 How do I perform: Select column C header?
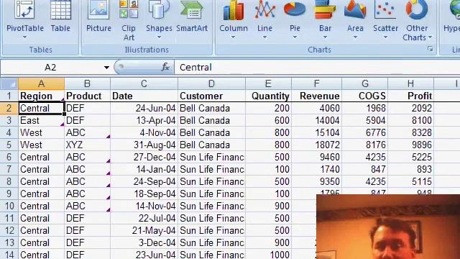[144, 83]
